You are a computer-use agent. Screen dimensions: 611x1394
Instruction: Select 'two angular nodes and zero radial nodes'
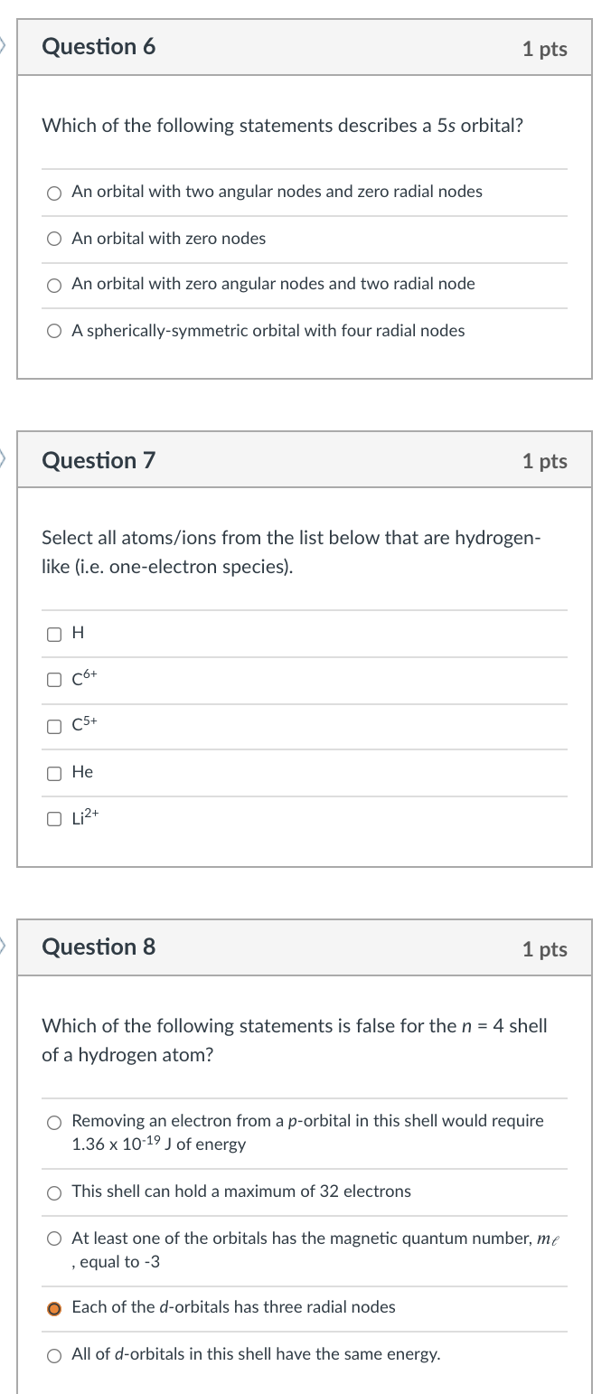[55, 193]
